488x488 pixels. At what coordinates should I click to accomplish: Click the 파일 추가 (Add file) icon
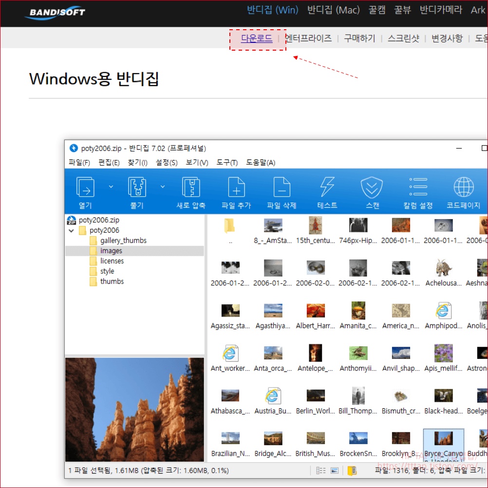[x=236, y=188]
